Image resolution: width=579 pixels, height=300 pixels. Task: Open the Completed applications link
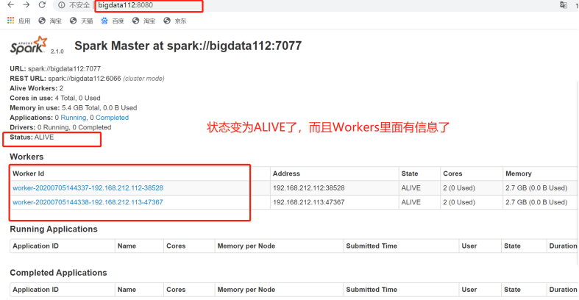coord(113,118)
